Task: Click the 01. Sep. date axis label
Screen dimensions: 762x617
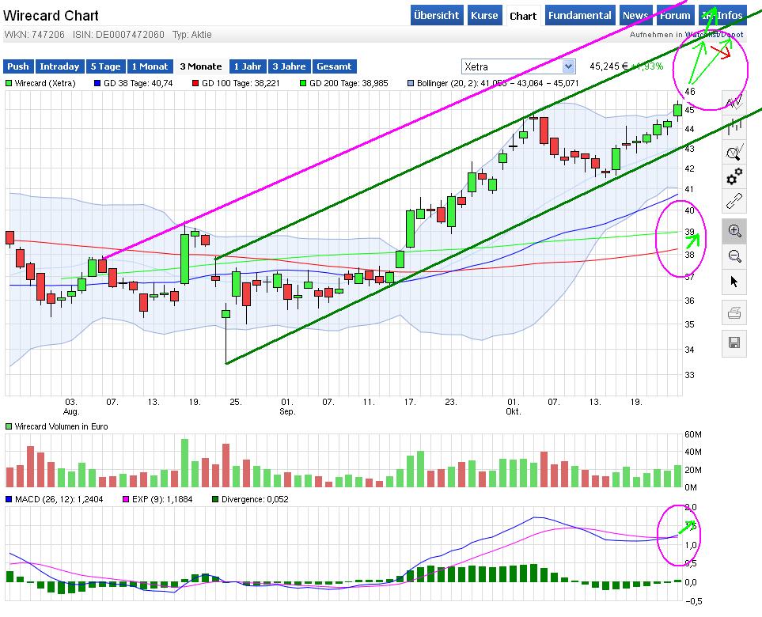Action: pyautogui.click(x=287, y=407)
